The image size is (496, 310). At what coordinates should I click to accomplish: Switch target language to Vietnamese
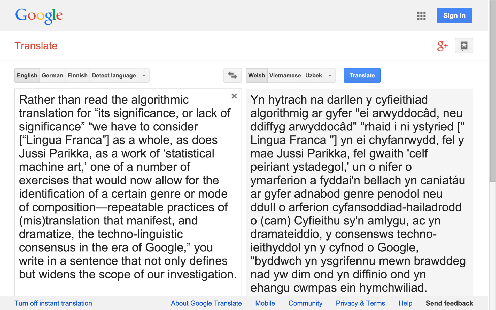tap(285, 75)
